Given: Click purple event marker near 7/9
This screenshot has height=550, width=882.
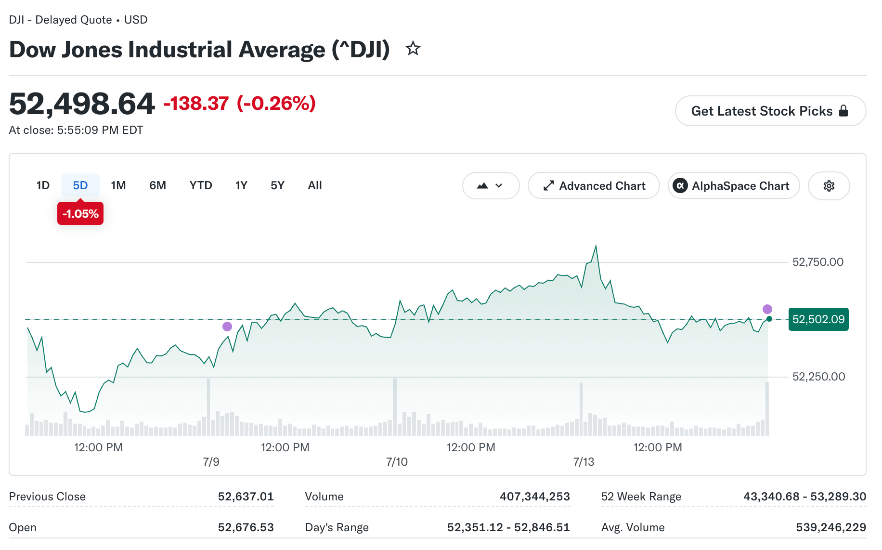Looking at the screenshot, I should tap(227, 327).
